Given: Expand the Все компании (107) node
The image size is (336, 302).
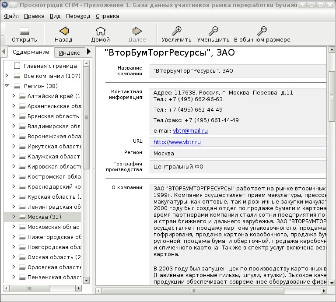Looking at the screenshot, I should (7, 76).
